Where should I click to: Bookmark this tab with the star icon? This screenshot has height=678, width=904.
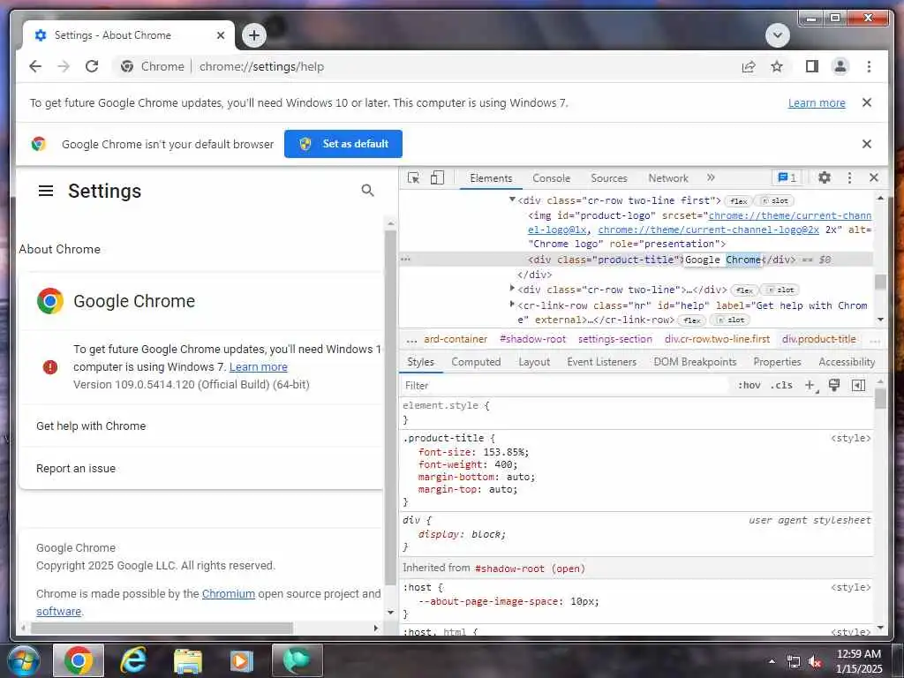tap(777, 66)
